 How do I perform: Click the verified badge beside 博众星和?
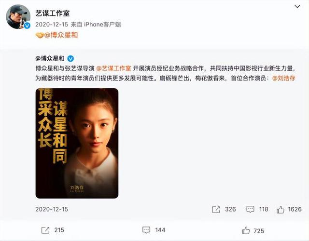[70, 58]
